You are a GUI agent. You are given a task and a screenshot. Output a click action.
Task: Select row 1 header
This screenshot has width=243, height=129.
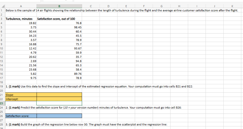tap(3, 10)
